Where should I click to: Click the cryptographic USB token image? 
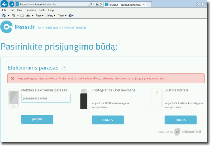pos(84,99)
